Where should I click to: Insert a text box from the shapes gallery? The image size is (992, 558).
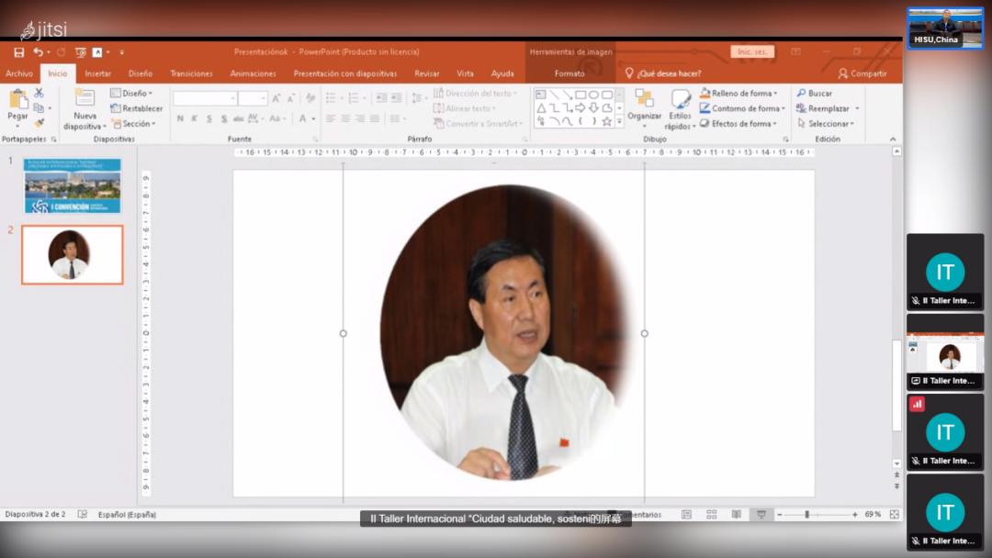542,95
